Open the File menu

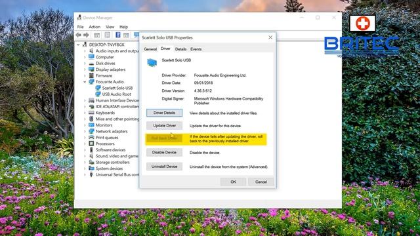[x=80, y=27]
